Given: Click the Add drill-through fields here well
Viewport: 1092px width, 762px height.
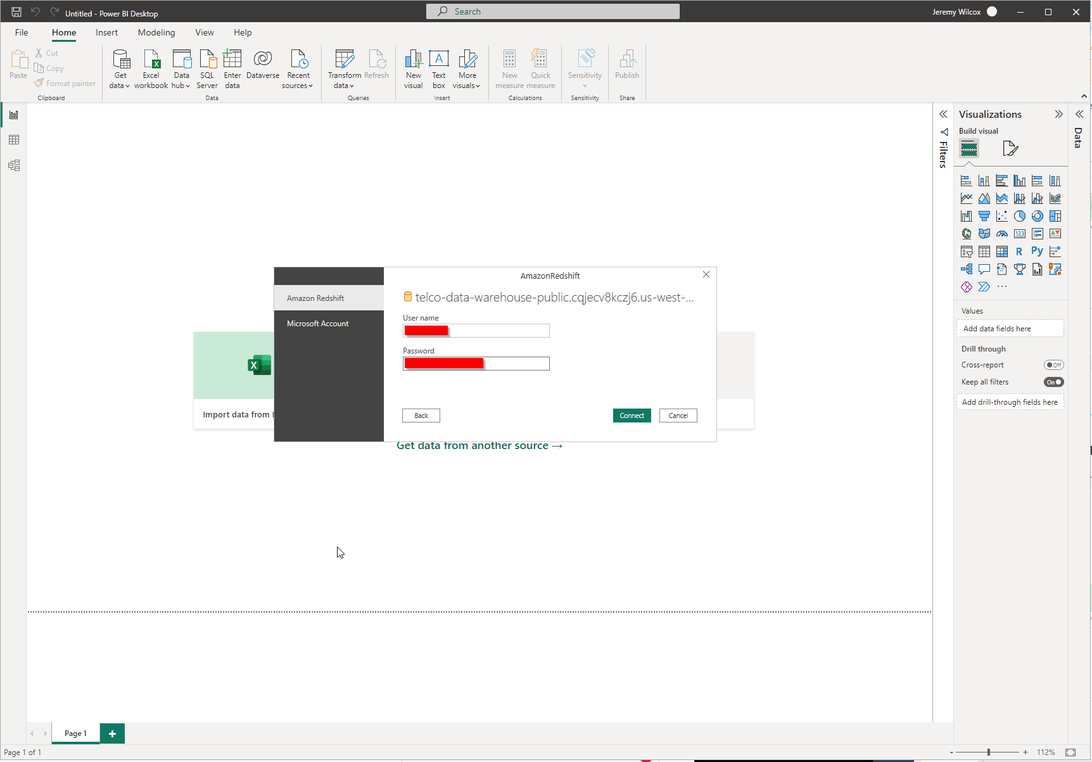Looking at the screenshot, I should (x=1010, y=402).
